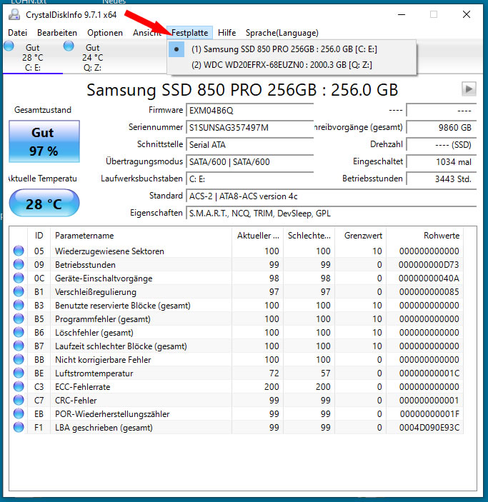Screen dimensions: 488x502
Task: Click status orb for drive Q: Z:
Action: click(x=69, y=47)
